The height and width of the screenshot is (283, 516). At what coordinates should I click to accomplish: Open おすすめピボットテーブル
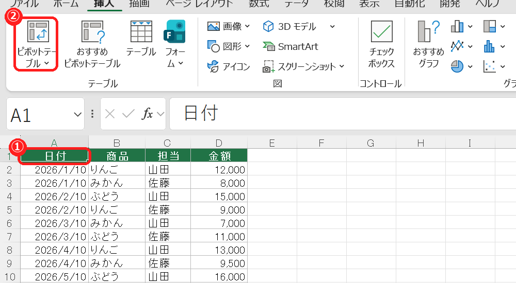point(92,44)
